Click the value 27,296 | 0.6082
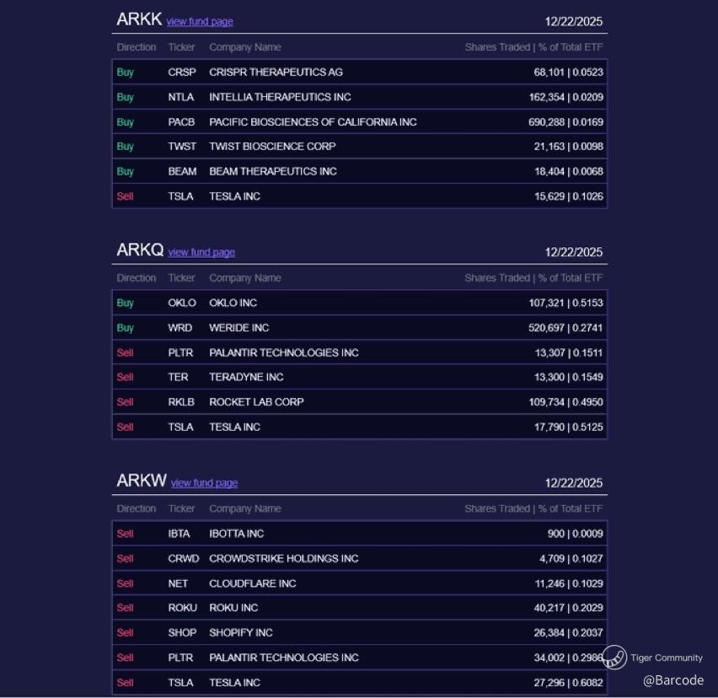The image size is (718, 698). coord(568,683)
